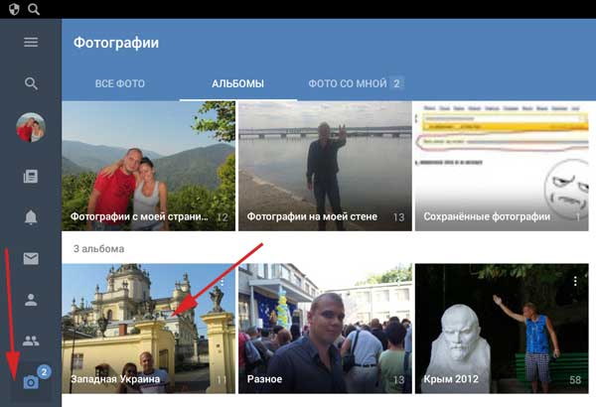This screenshot has height=407, width=596.
Task: Open album Фотографии на моей стене
Action: (x=325, y=167)
